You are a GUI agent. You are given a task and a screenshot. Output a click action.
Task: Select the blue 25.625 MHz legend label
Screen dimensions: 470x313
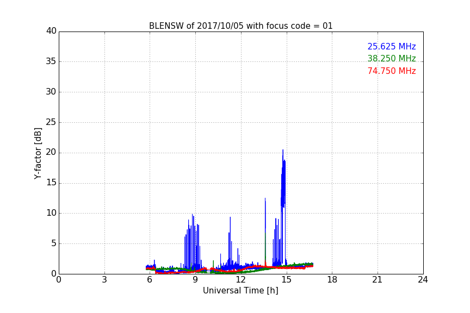pyautogui.click(x=392, y=46)
